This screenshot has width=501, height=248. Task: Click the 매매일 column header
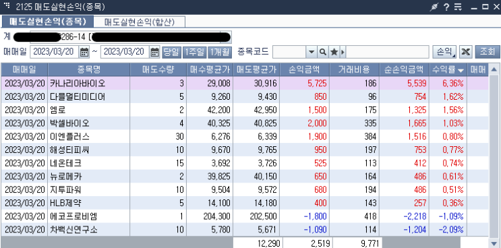(x=24, y=69)
